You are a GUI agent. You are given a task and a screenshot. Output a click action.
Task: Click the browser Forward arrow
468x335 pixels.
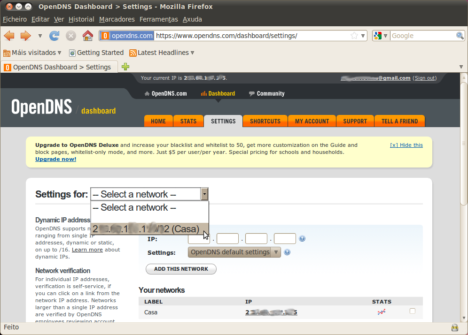point(26,36)
